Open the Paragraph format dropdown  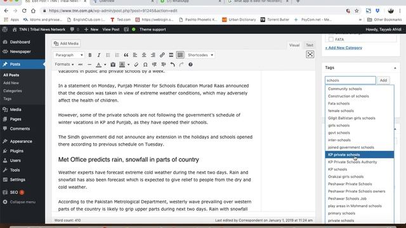pyautogui.click(x=69, y=55)
